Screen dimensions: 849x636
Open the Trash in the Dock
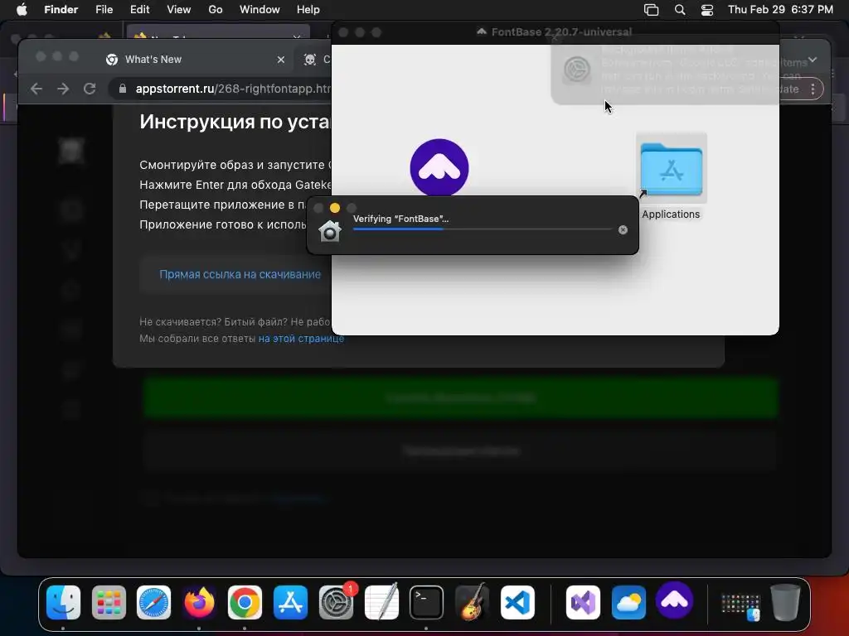(785, 602)
